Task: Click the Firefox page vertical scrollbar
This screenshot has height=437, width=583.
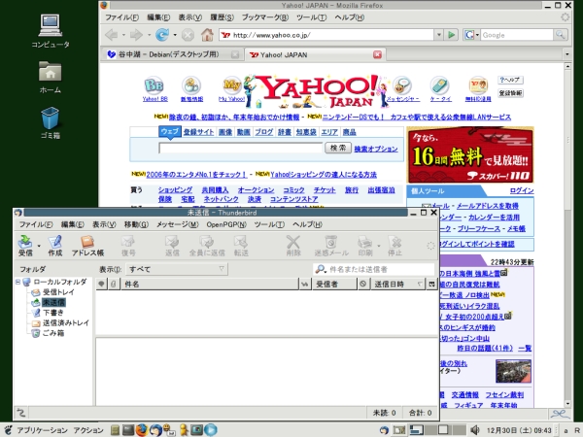Action: click(567, 235)
